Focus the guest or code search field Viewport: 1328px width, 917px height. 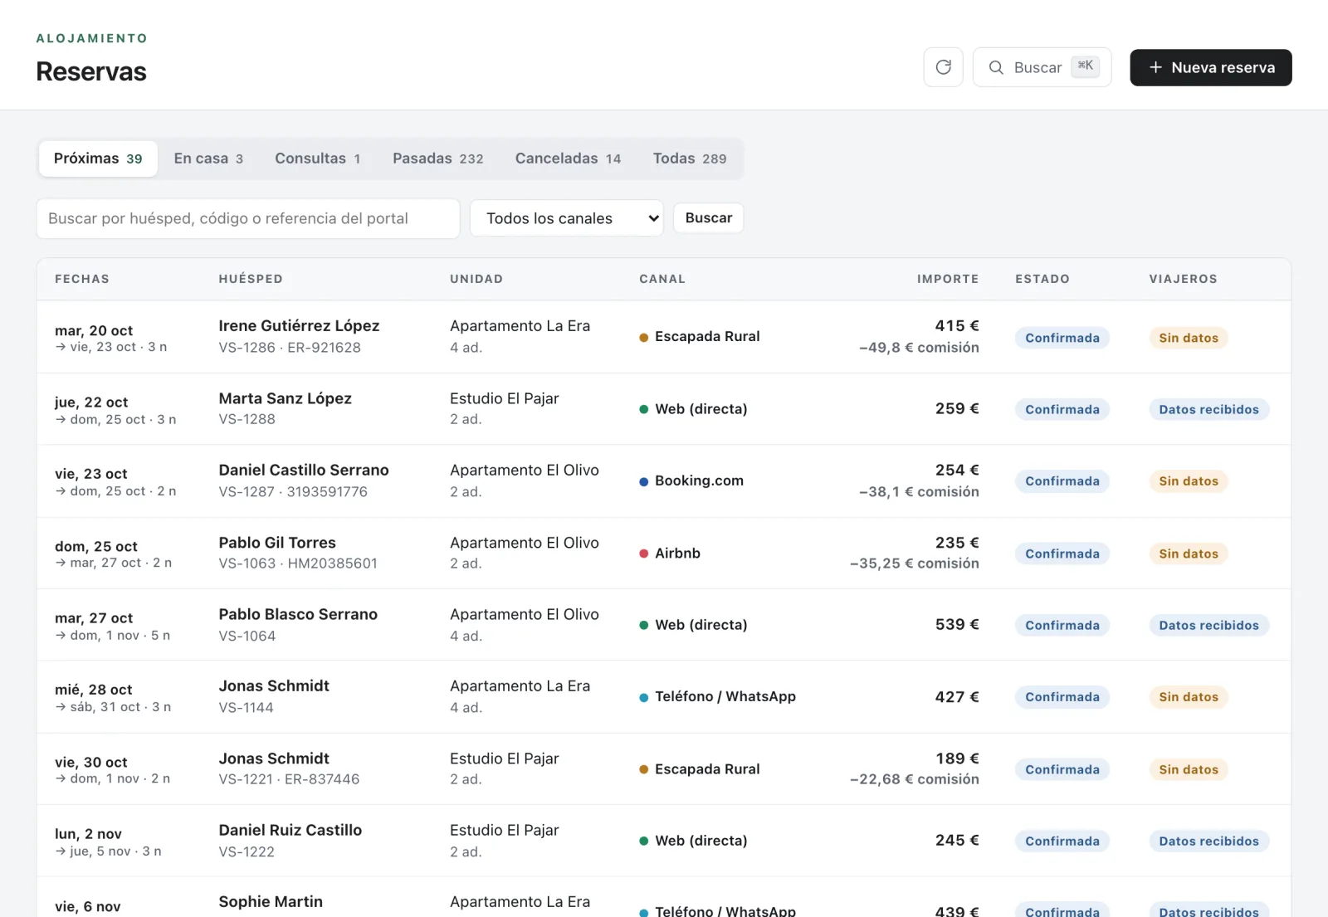point(248,218)
